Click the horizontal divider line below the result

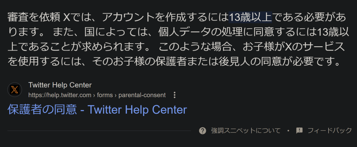tap(99, 130)
